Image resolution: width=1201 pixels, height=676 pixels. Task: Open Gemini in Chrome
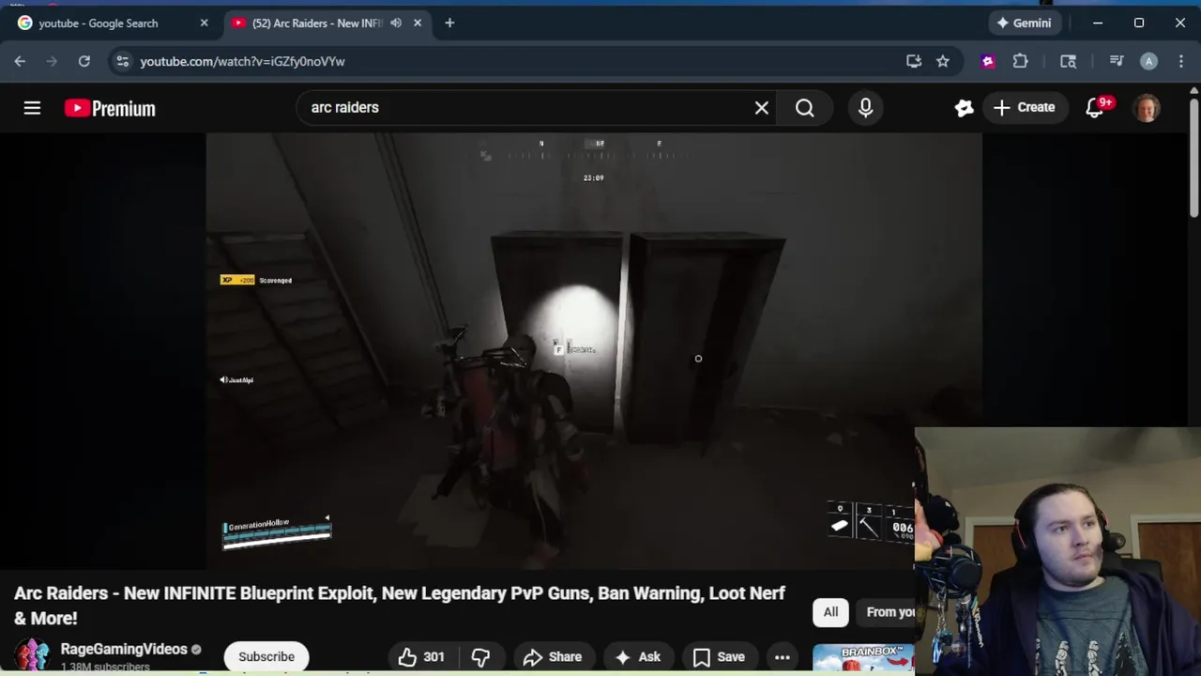tap(1025, 23)
